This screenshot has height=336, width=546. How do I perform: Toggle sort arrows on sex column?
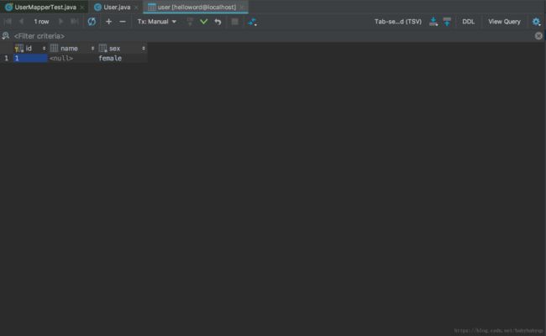144,49
